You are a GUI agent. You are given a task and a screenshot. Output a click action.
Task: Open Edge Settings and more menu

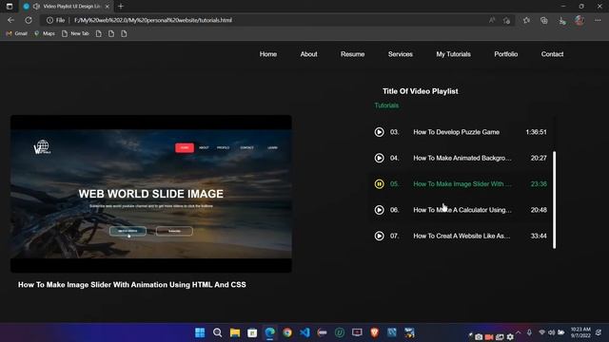598,20
